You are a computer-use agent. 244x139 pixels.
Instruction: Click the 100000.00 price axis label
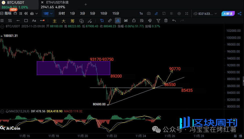(233, 38)
